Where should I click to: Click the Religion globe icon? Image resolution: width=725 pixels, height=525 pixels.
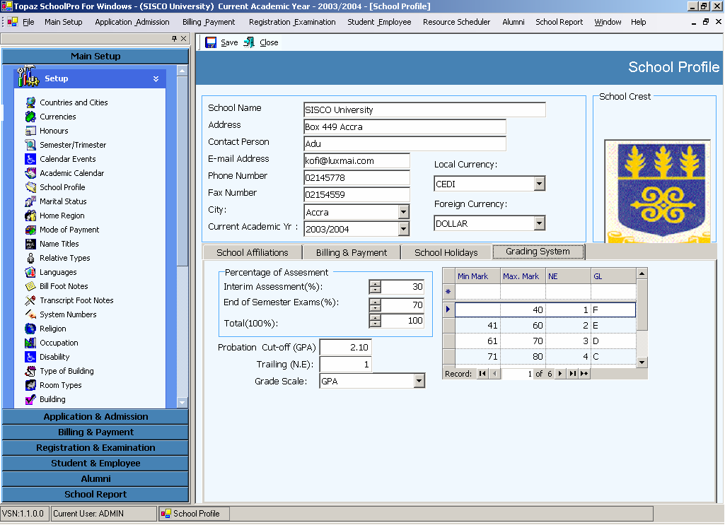coord(30,329)
